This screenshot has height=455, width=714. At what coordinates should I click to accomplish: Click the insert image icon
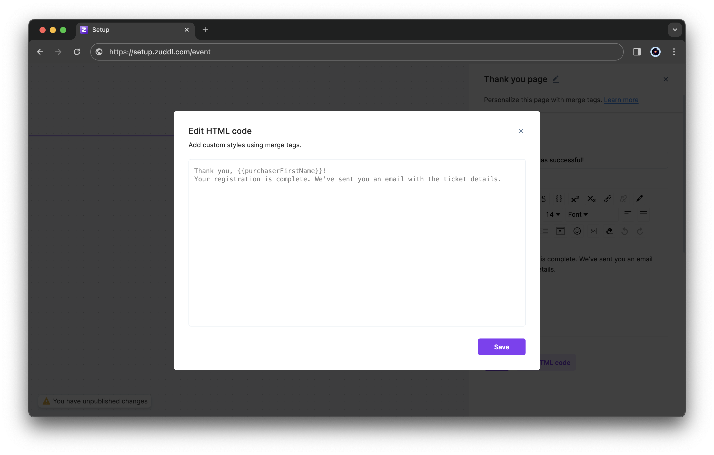pos(593,231)
